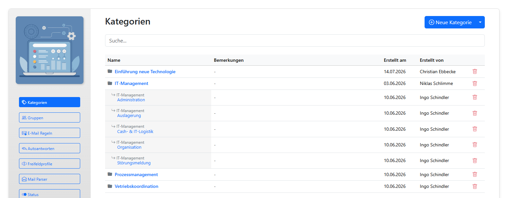511x198 pixels.
Task: Click the trash icon in the Auslagerung row
Action: coord(475,113)
